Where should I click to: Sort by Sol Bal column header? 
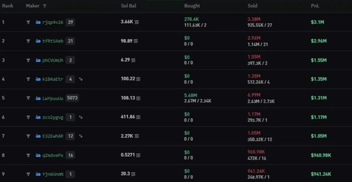(x=128, y=6)
